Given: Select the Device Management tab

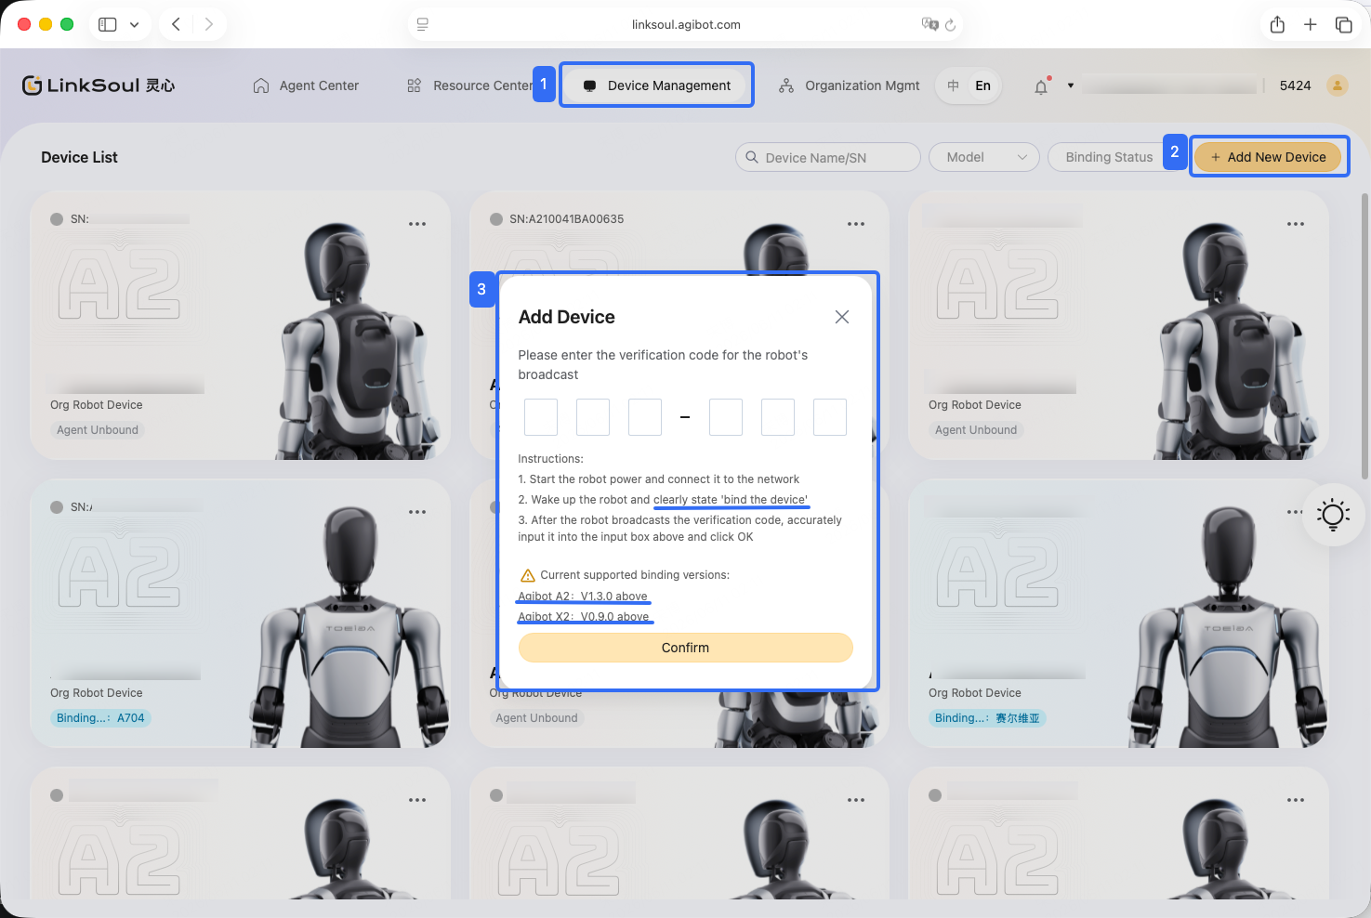Looking at the screenshot, I should tap(656, 85).
